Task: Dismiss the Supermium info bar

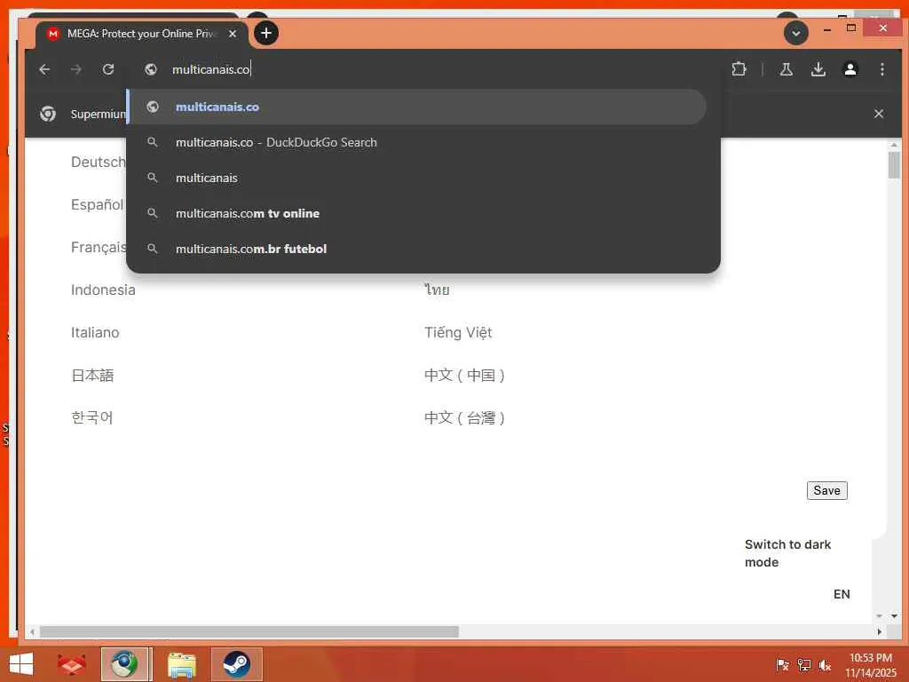Action: (x=878, y=114)
